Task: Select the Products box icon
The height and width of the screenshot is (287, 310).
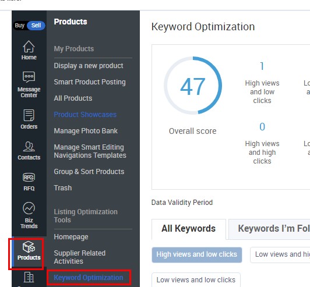Action: click(x=29, y=247)
